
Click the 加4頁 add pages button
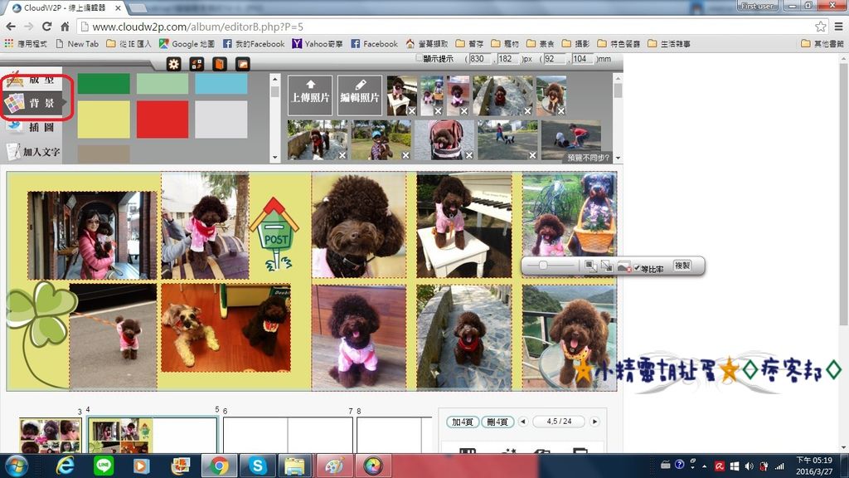pyautogui.click(x=463, y=422)
